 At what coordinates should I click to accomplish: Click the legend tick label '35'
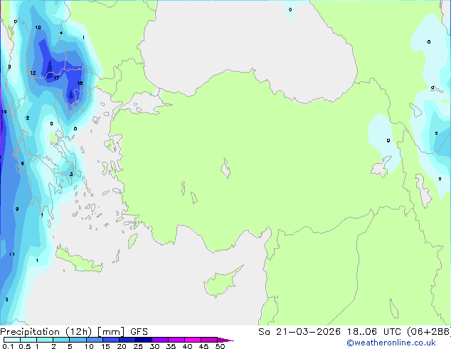(x=171, y=346)
